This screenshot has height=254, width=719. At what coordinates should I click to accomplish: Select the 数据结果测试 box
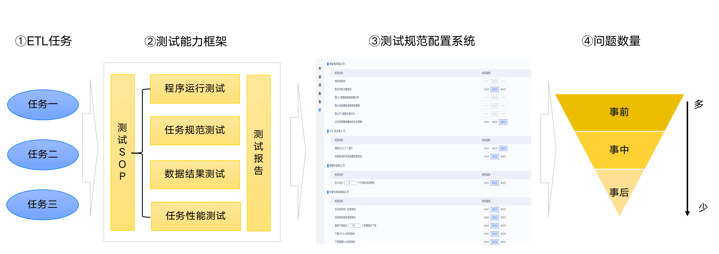[x=195, y=174]
